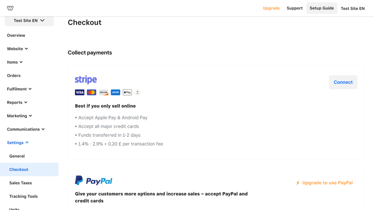This screenshot has width=374, height=210.
Task: Click the PayPal logo
Action: tap(93, 181)
